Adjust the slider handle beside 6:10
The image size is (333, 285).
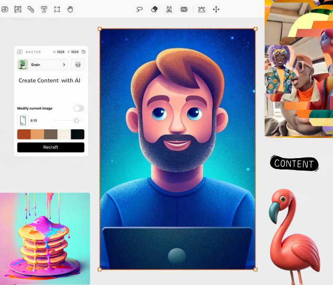(76, 120)
